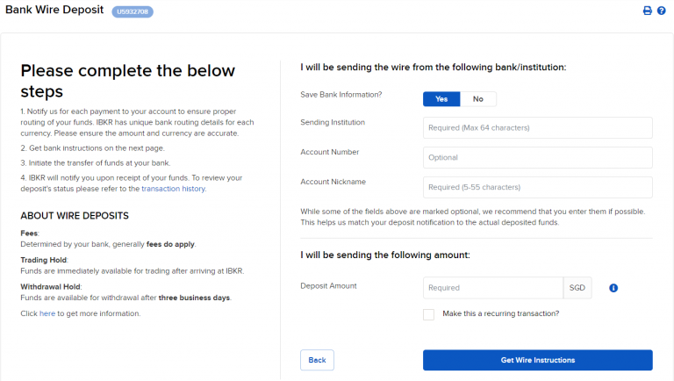Focus the Account Number field
674x381 pixels.
pyautogui.click(x=537, y=158)
